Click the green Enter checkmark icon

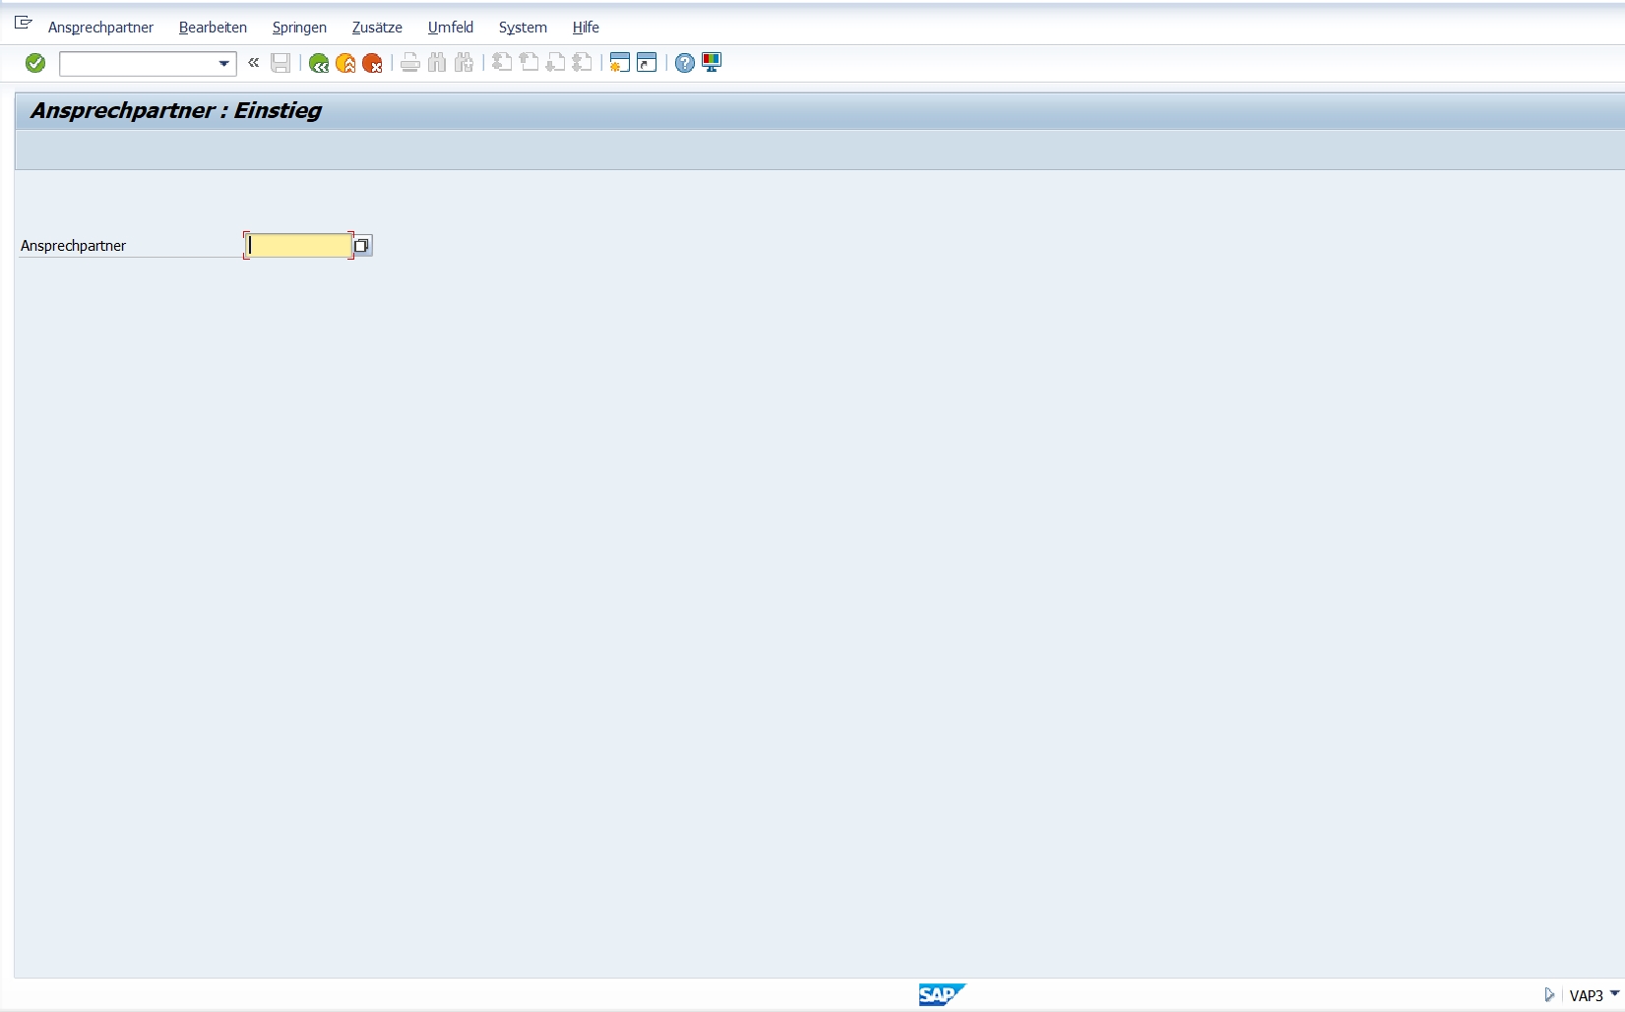[x=35, y=63]
